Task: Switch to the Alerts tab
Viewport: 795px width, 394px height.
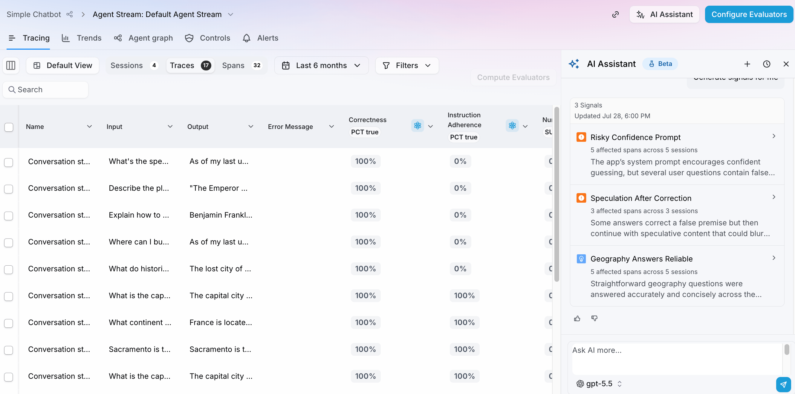Action: pos(260,38)
